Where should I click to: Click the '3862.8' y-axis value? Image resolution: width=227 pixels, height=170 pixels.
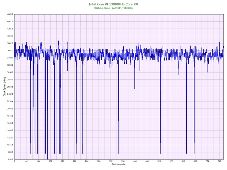(x=10, y=43)
